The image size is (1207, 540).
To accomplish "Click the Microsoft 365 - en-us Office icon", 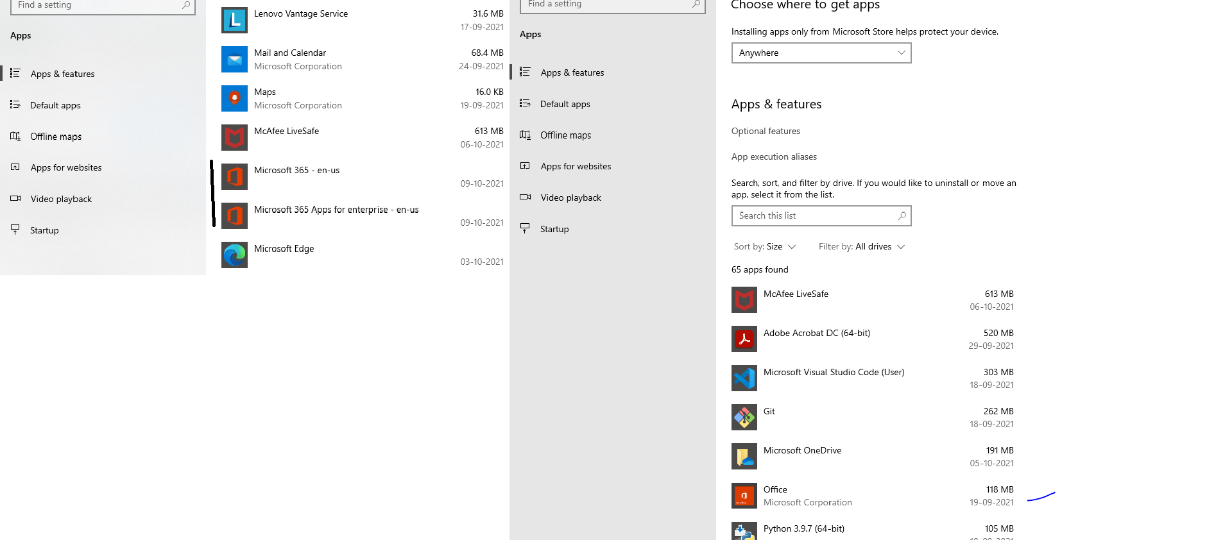I will click(234, 176).
